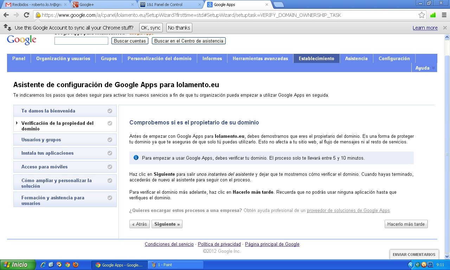Open proveedor de soluciones de Google Apps link
This screenshot has height=270, width=450.
click(x=348, y=210)
